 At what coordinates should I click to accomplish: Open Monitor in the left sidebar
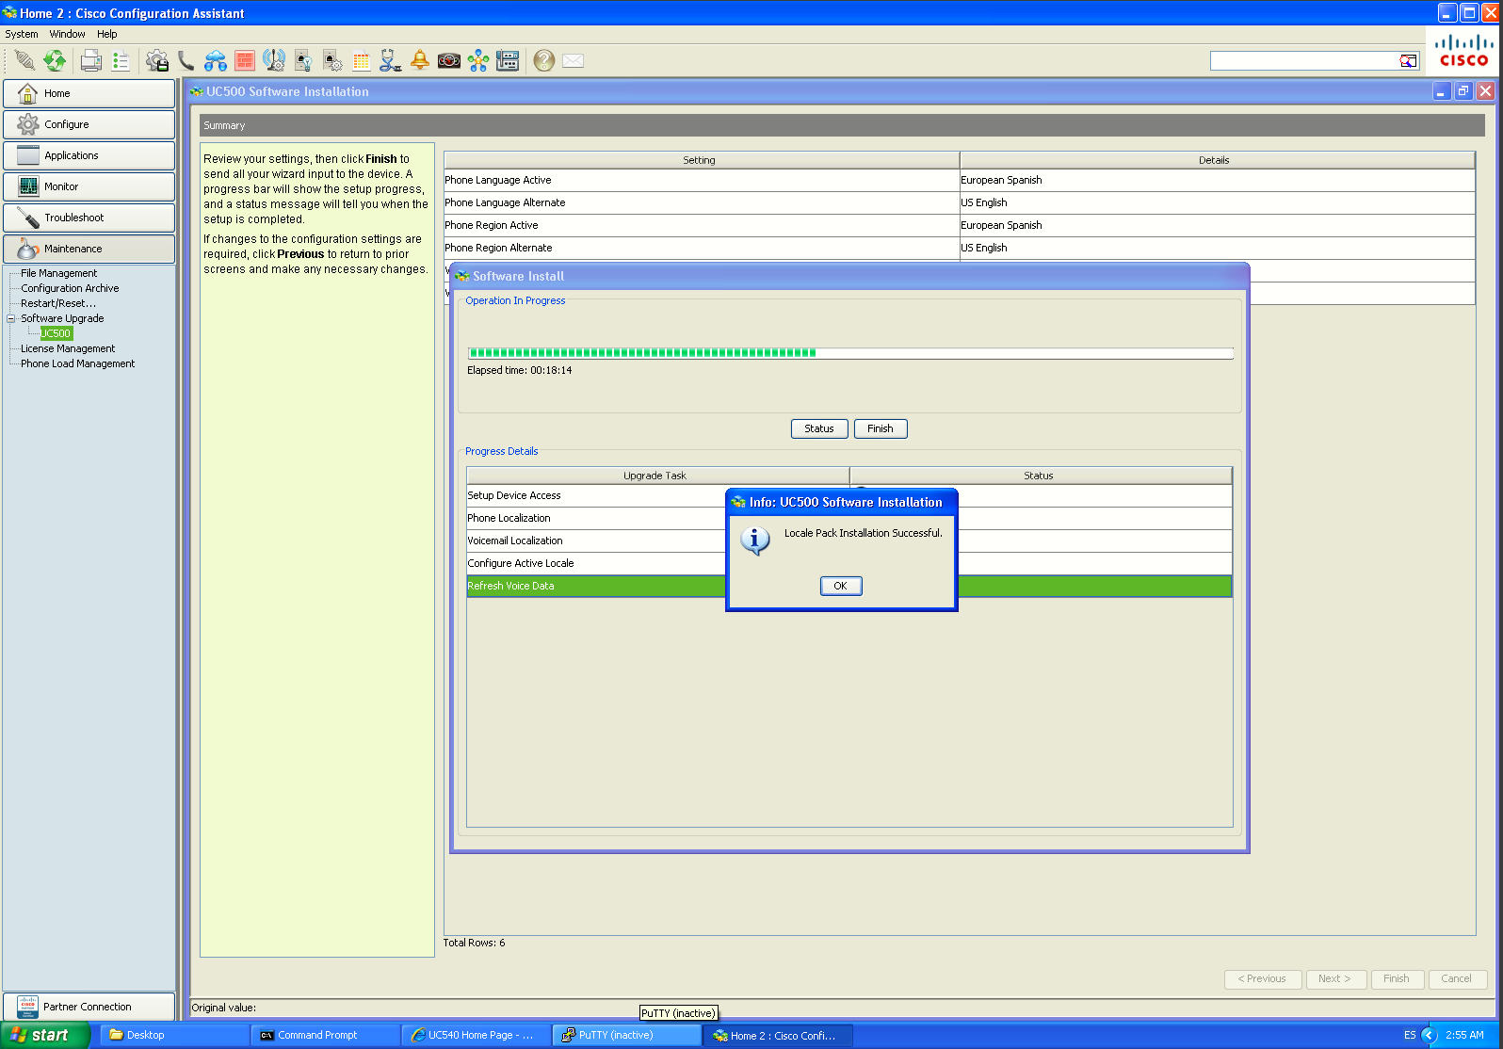89,186
